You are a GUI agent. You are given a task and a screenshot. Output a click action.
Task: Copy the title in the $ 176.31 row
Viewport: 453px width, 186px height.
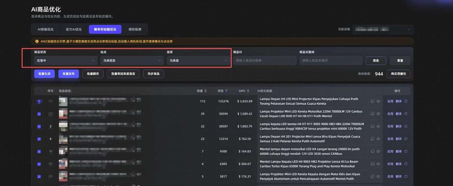pos(372,176)
